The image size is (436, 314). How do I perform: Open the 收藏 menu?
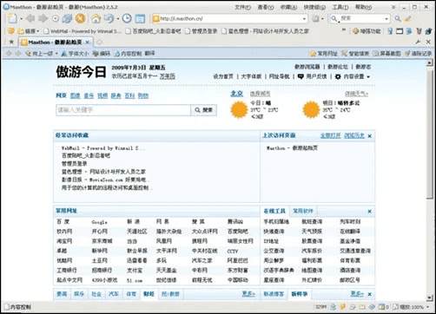[288, 7]
